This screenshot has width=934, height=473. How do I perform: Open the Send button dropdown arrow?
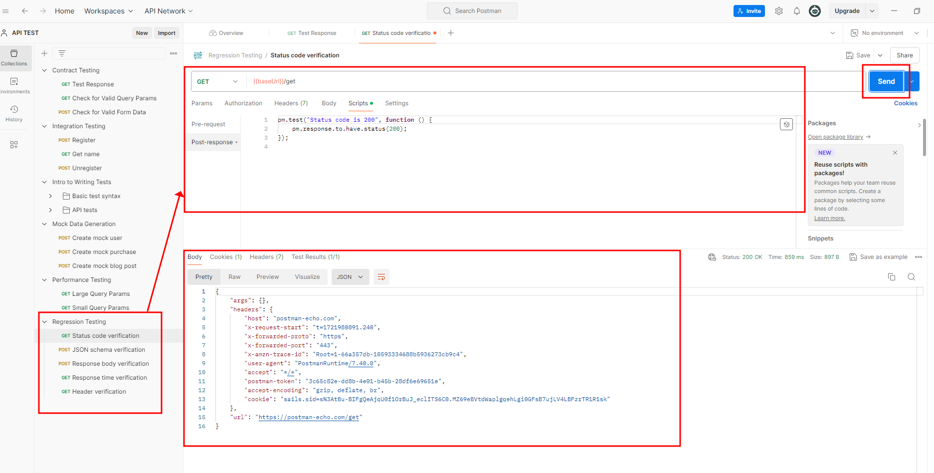(912, 81)
